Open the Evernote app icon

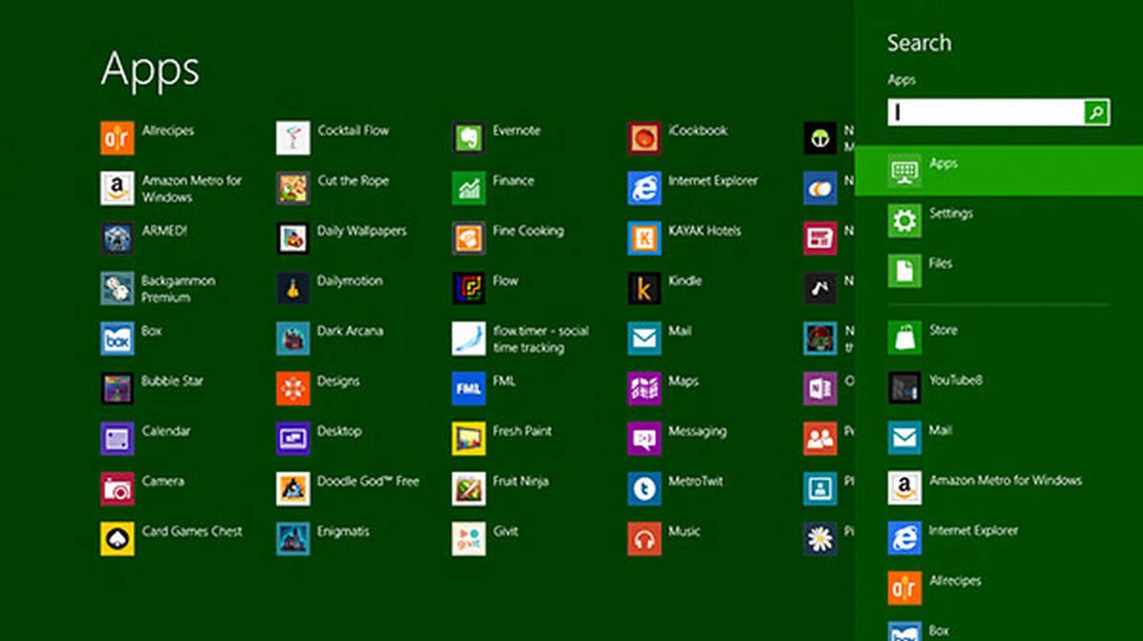click(469, 138)
